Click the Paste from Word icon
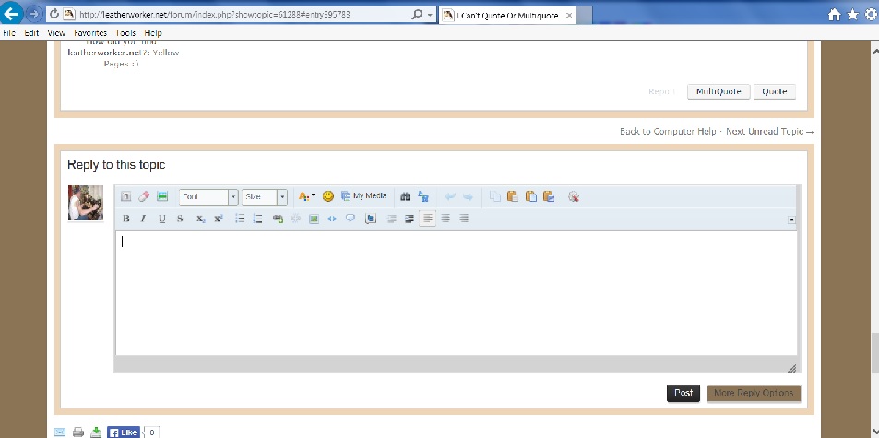Screen dimensions: 879x438 (549, 196)
